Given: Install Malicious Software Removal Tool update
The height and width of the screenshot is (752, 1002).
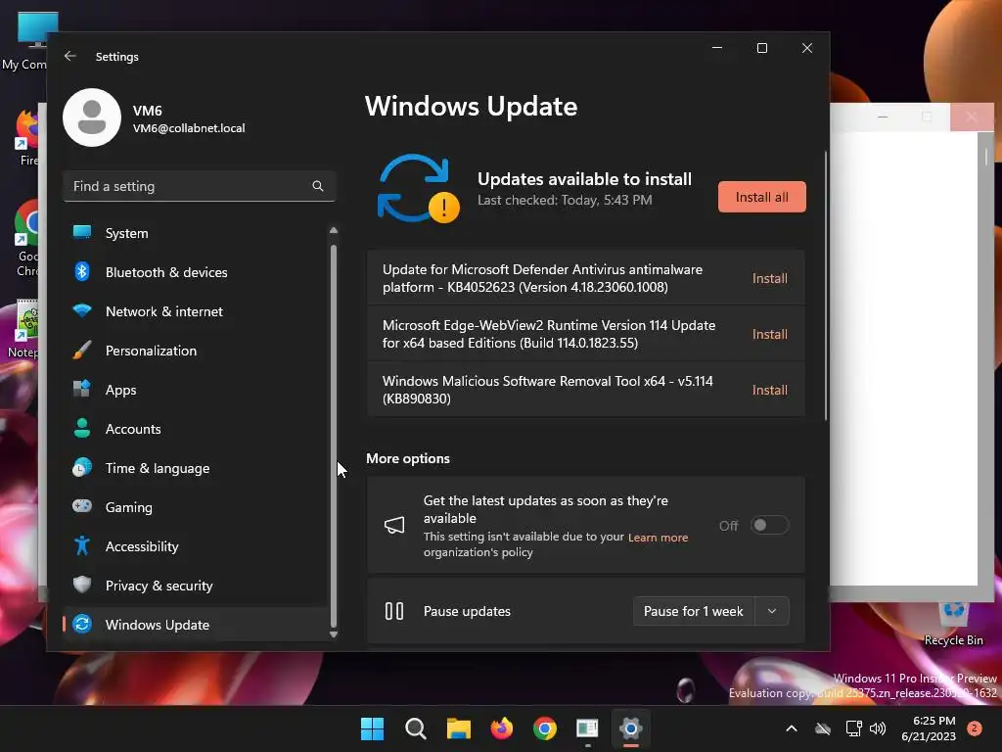Looking at the screenshot, I should click(x=769, y=390).
